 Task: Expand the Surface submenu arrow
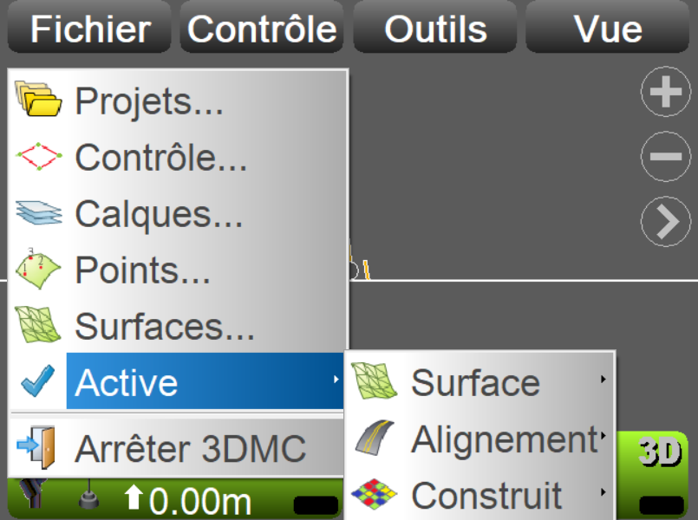click(603, 380)
